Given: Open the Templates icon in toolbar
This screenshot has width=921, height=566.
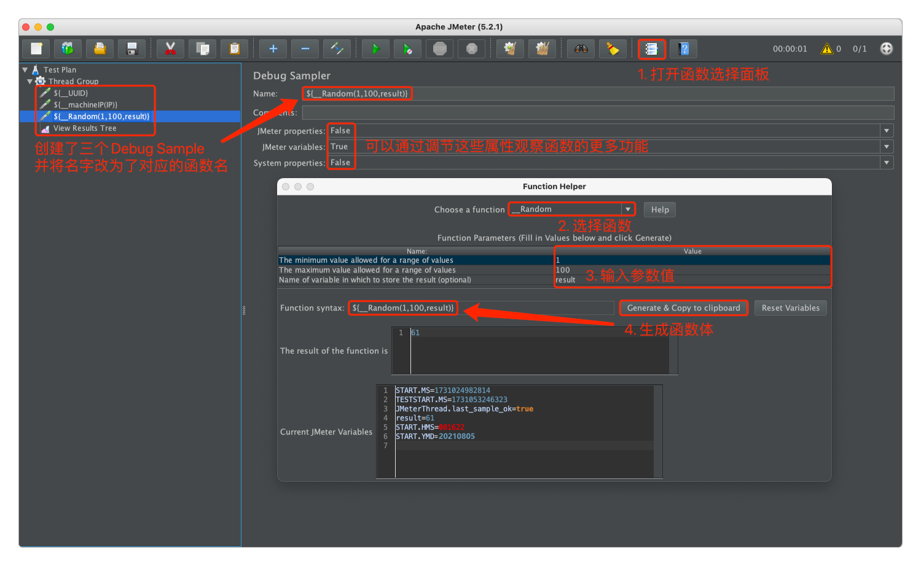Looking at the screenshot, I should coord(68,48).
